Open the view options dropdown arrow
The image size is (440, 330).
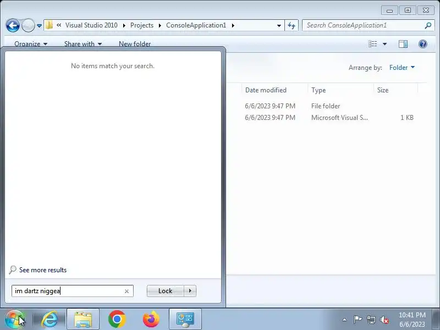click(384, 44)
